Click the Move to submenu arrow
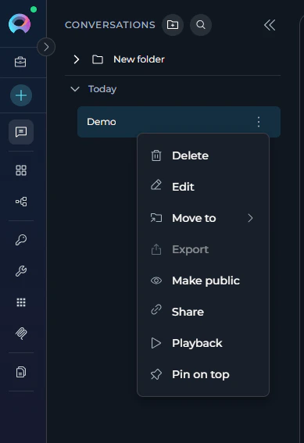 pyautogui.click(x=250, y=218)
